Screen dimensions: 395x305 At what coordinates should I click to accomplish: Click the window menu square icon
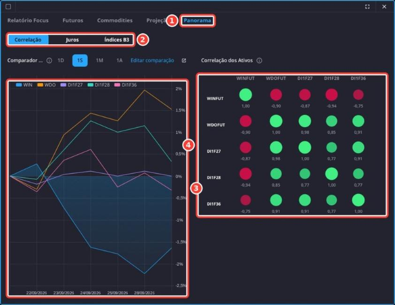click(x=8, y=7)
